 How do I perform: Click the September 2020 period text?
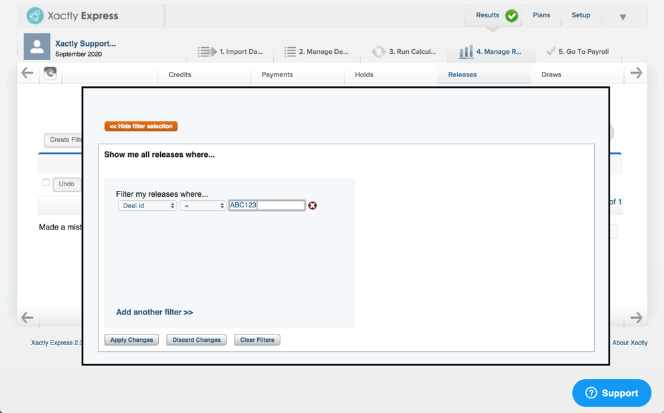[78, 55]
